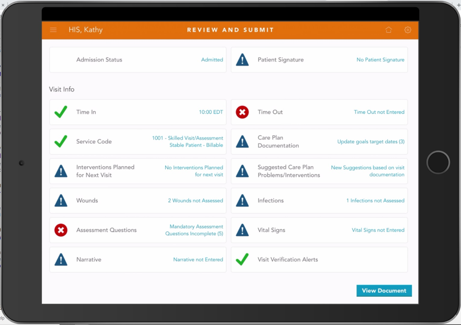Open the Service Code entry
The height and width of the screenshot is (325, 461).
(138, 142)
